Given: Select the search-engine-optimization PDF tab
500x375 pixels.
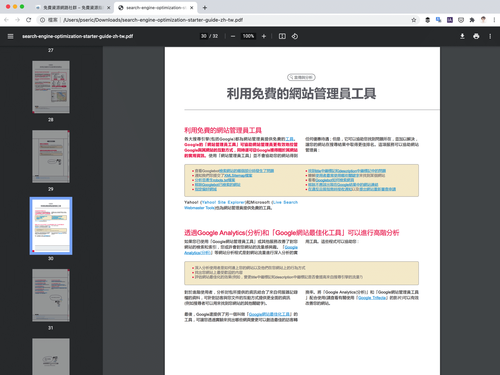Looking at the screenshot, I should (155, 7).
